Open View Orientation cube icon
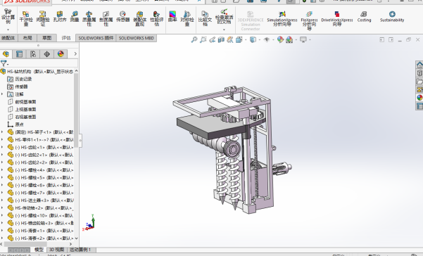 pyautogui.click(x=239, y=40)
